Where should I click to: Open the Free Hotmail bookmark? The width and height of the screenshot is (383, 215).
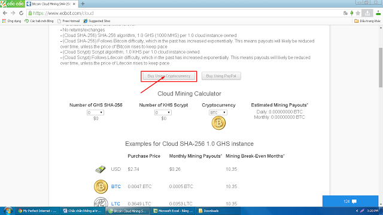69,21
